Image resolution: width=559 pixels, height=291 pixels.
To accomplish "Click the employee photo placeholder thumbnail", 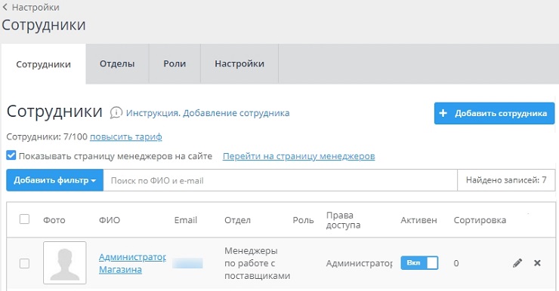I will 65,263.
